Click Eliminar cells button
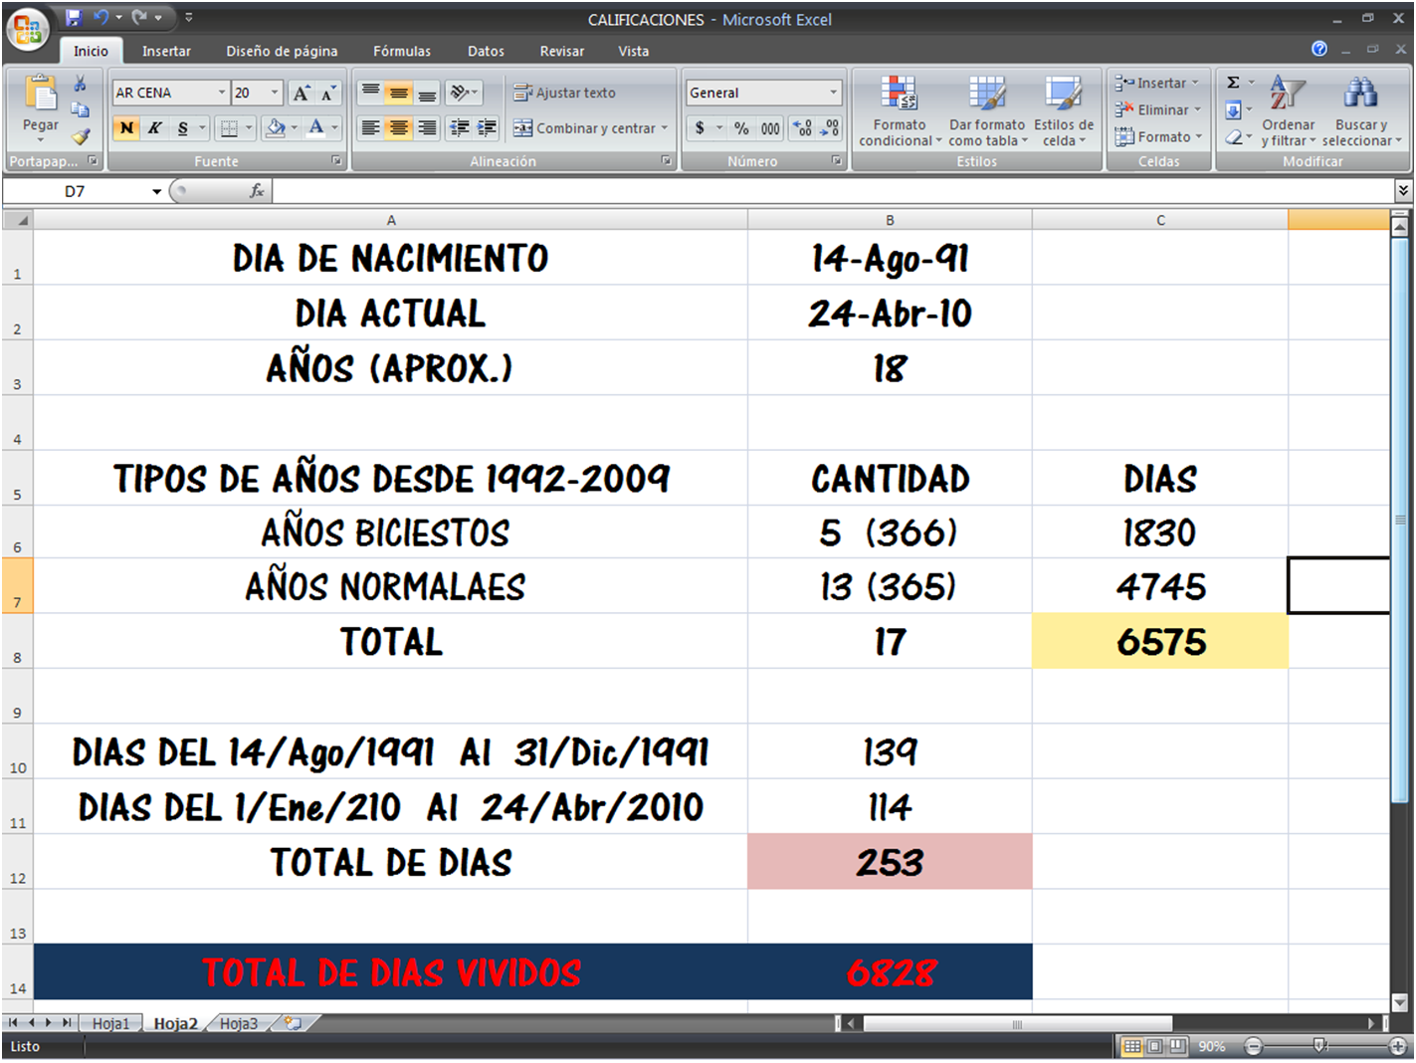 [x=1159, y=110]
